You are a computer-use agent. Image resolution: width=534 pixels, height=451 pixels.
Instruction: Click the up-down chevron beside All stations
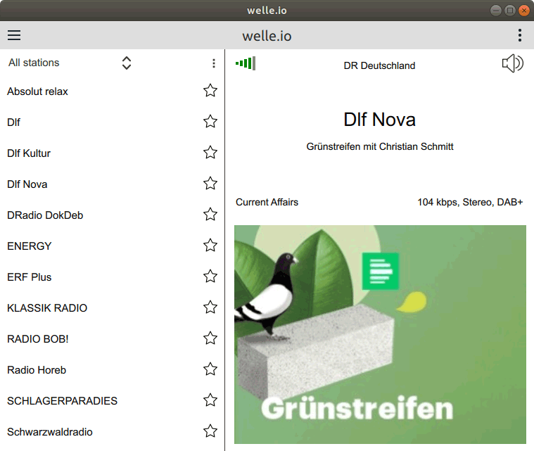coord(127,63)
